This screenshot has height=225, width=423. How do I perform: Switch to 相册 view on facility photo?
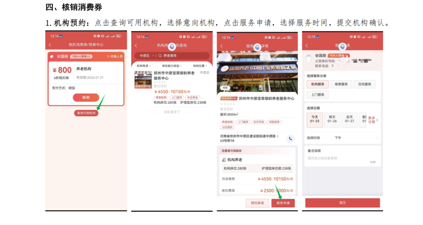(x=225, y=88)
